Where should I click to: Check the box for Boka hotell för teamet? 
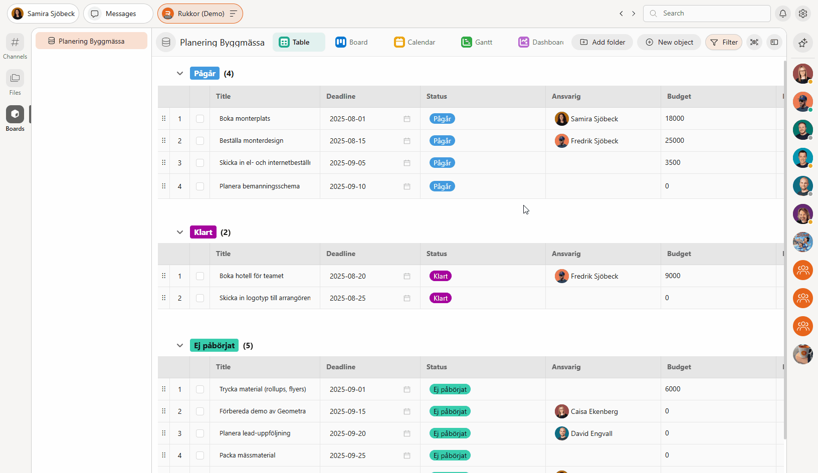point(200,276)
